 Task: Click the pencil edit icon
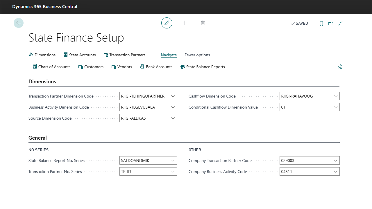167,23
